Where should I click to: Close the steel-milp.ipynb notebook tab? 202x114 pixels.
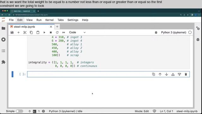[51, 27]
